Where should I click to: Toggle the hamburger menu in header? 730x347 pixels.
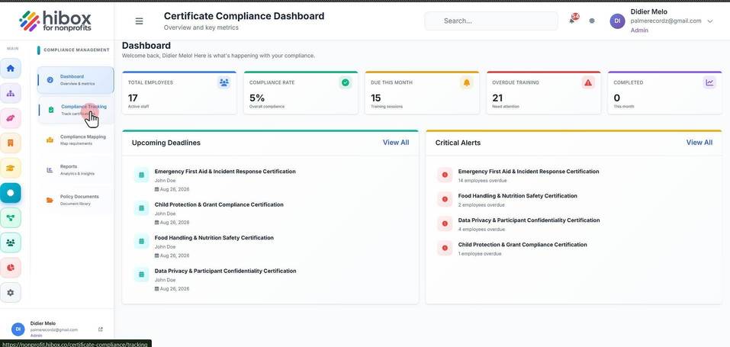tap(139, 21)
